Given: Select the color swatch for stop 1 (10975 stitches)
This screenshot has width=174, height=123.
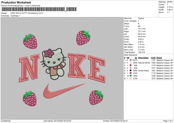Looking at the screenshot, I should click(130, 60).
